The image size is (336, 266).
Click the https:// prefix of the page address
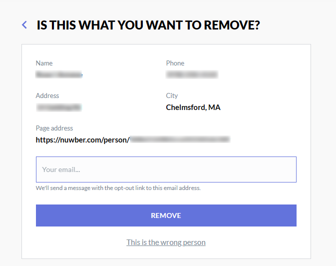pyautogui.click(x=48, y=140)
